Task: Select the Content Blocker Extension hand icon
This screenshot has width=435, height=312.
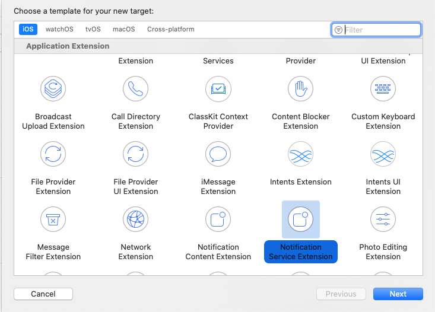Action: (301, 89)
